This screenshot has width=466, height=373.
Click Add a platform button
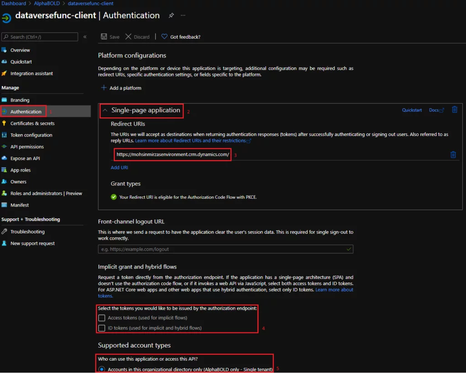pos(121,88)
